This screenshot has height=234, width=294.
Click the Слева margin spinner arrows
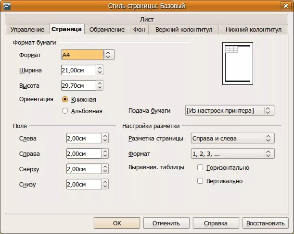105,138
